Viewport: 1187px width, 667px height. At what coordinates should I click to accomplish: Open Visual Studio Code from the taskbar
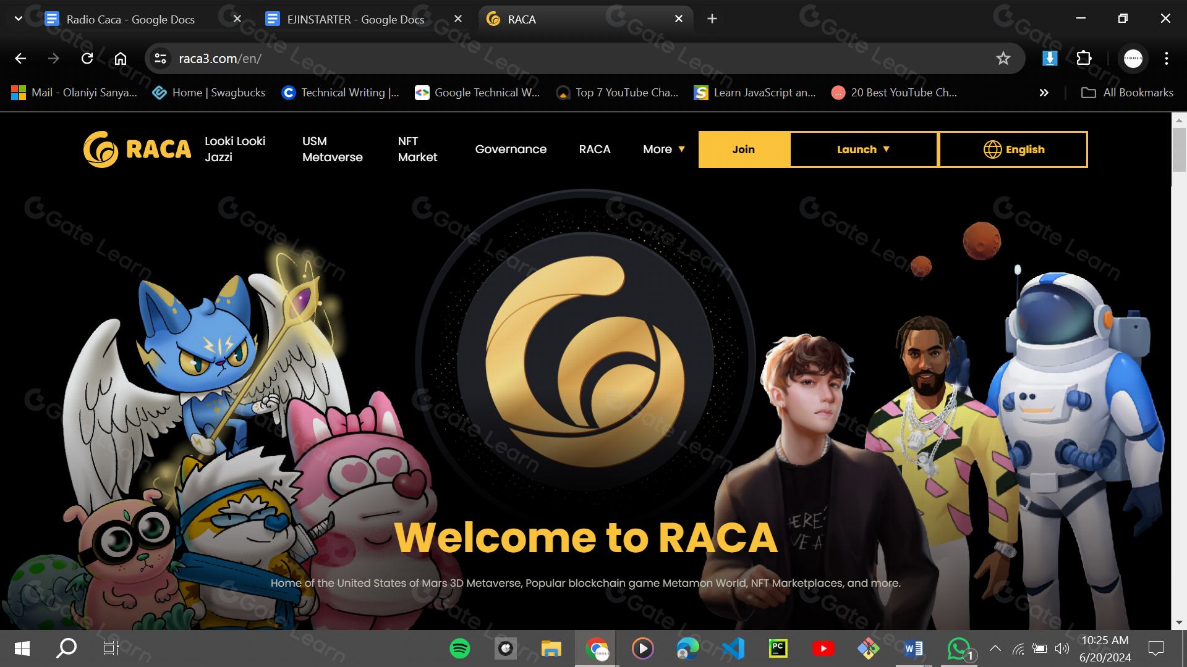(733, 648)
